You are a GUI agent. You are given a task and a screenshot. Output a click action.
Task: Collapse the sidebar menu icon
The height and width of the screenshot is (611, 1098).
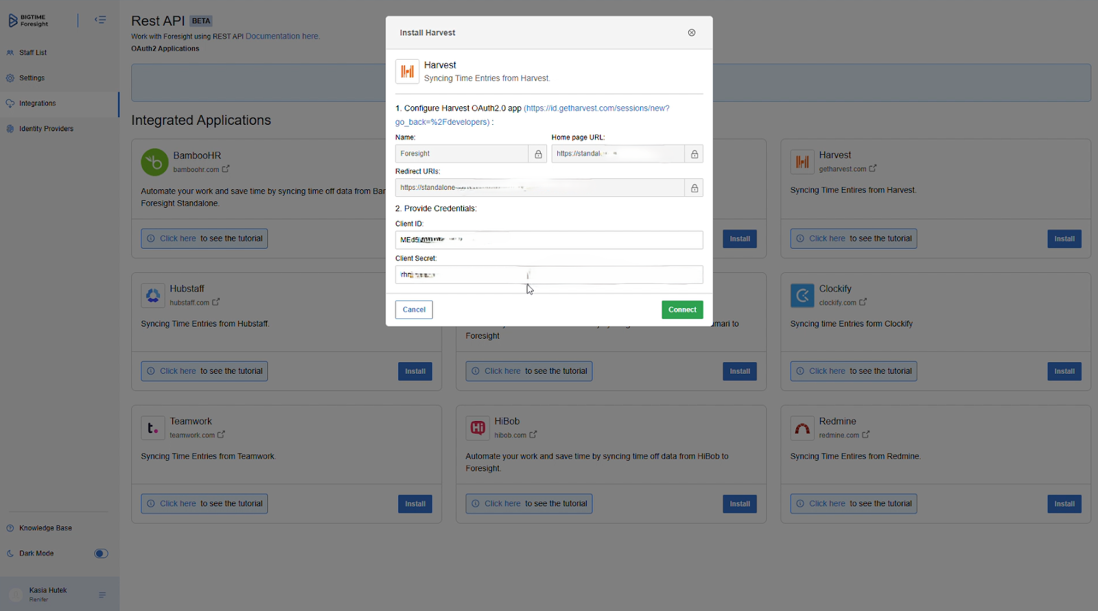[x=100, y=20]
